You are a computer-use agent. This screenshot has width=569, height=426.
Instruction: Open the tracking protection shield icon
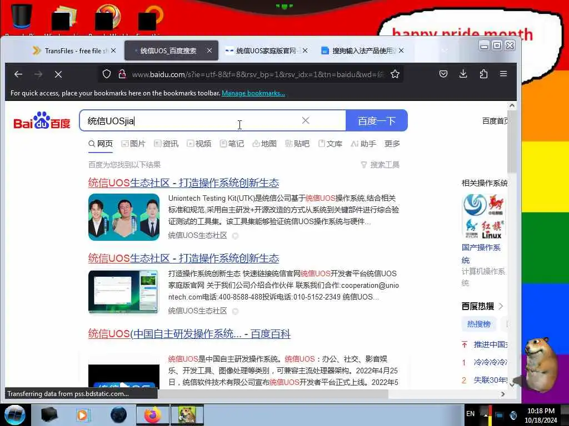[x=106, y=74]
